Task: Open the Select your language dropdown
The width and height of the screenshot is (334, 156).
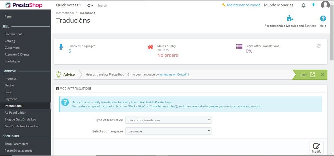Action: pos(168,131)
